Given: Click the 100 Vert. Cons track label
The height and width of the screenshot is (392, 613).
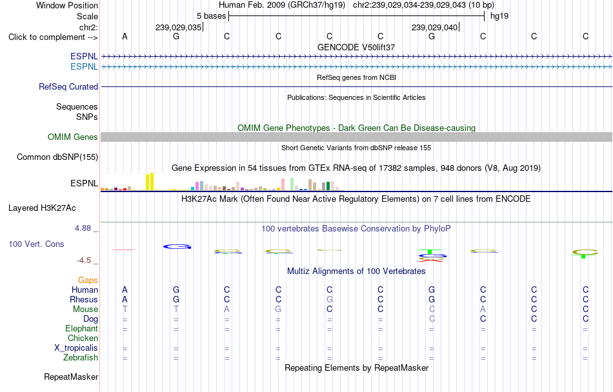Looking at the screenshot, I should [x=36, y=244].
